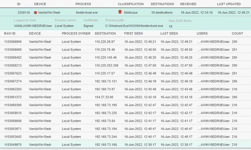251x150 pixels.
Task: Click destination IP 192.168.73.194
Action: click(x=106, y=129)
